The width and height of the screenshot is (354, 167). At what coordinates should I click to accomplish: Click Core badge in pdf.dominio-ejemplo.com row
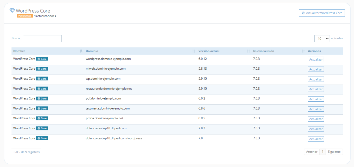point(42,98)
